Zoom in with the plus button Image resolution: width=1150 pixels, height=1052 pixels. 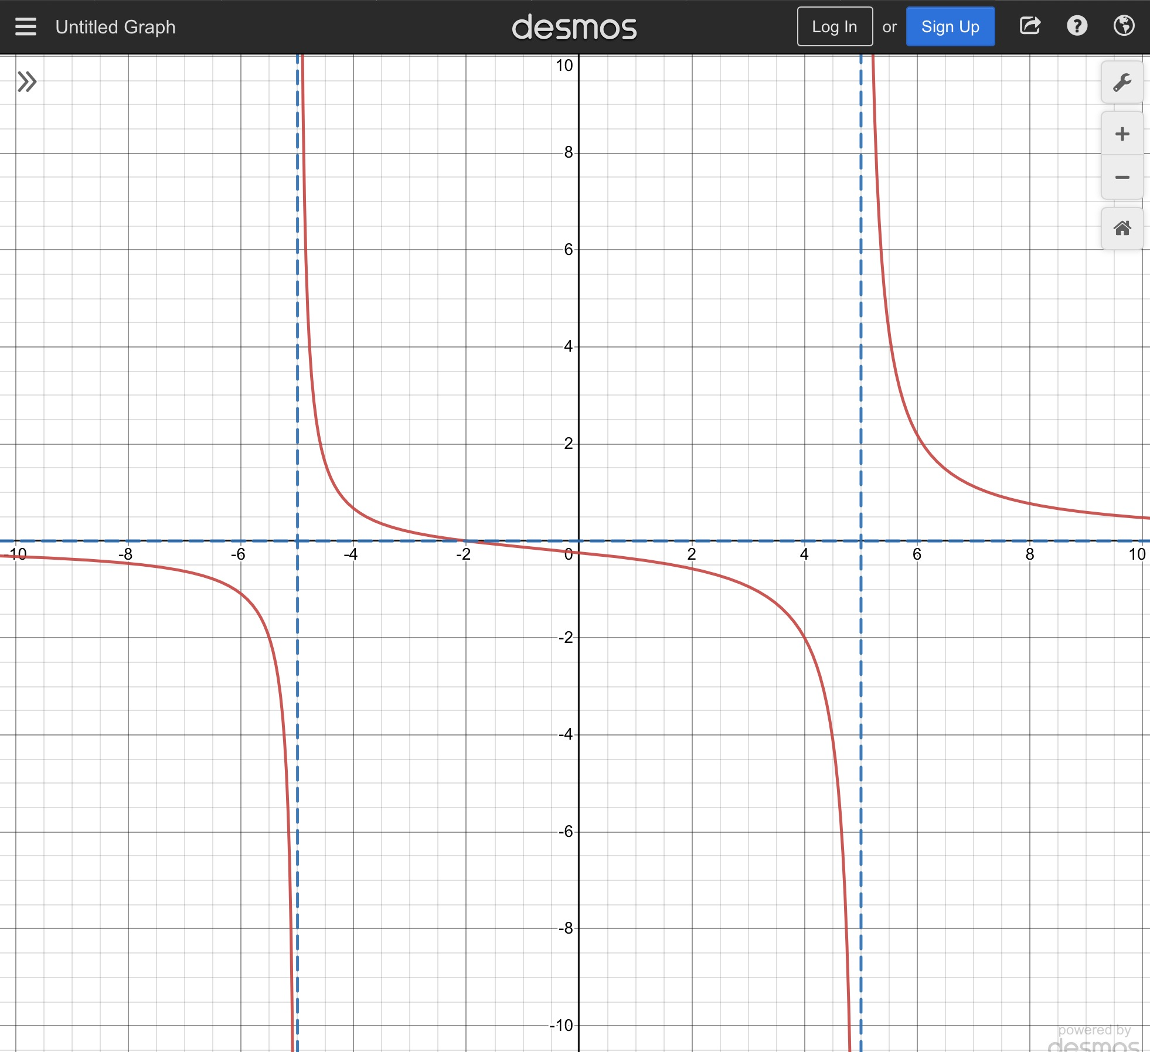tap(1122, 134)
